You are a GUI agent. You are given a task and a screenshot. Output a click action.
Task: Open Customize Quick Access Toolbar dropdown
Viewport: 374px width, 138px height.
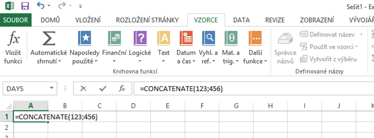pyautogui.click(x=80, y=6)
